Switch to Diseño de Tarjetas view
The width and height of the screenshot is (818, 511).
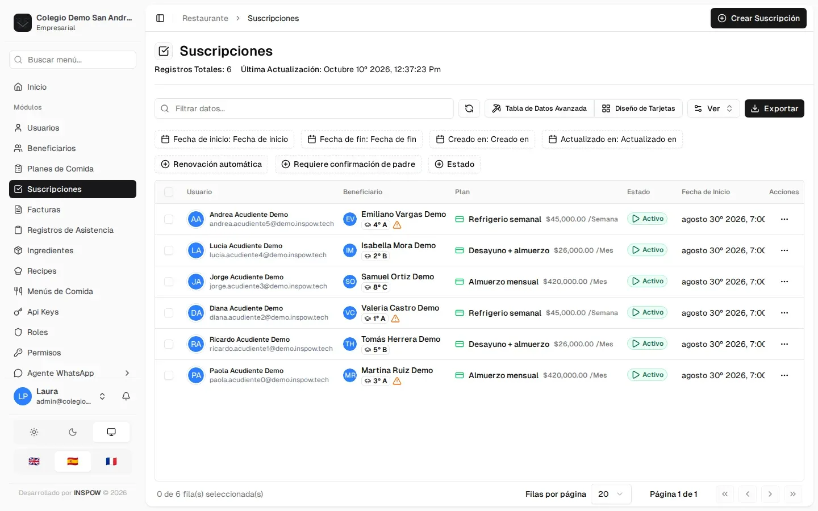(x=638, y=108)
